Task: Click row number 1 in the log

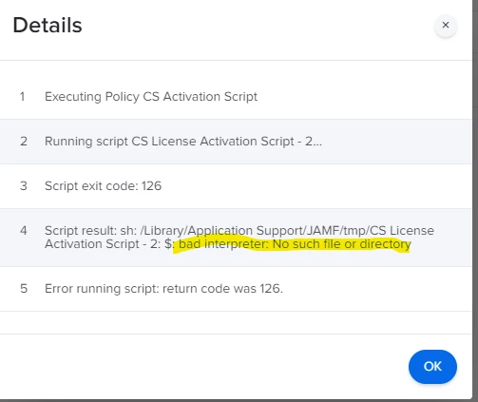Action: (22, 97)
